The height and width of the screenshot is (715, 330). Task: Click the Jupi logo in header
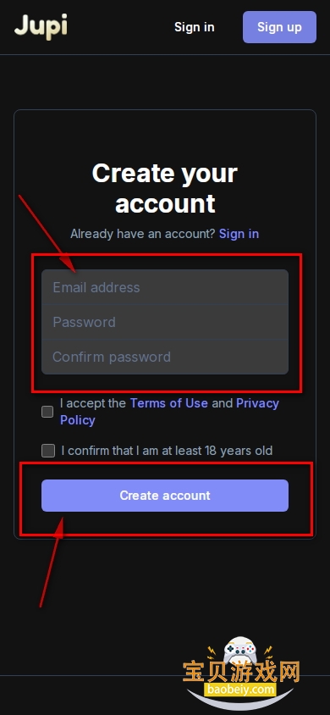pyautogui.click(x=41, y=25)
